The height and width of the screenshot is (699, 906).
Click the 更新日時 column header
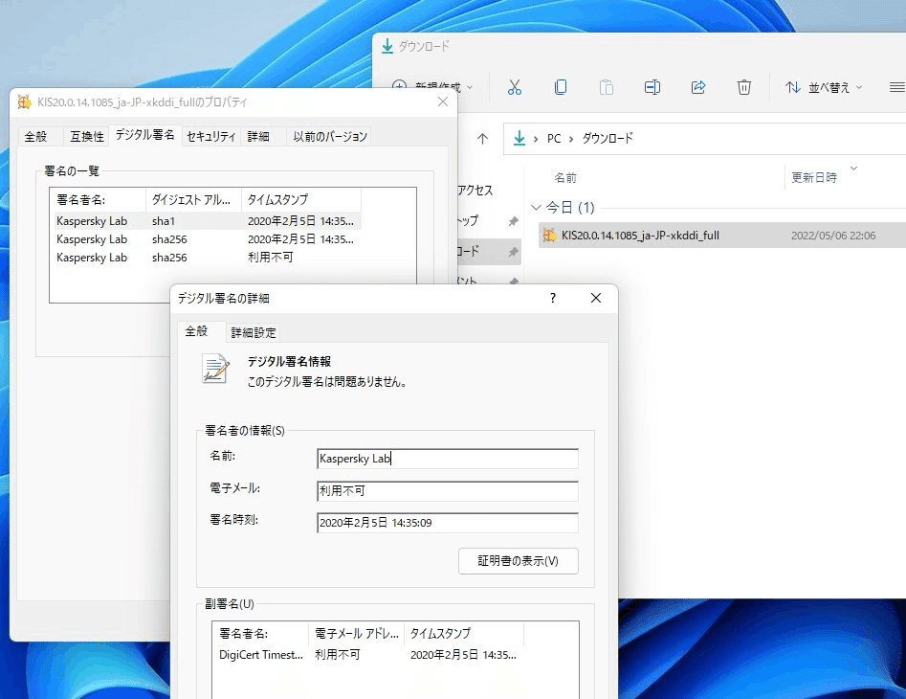point(814,177)
